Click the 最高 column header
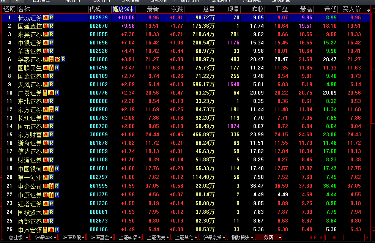Screen dimensions: 375x243 coord(306,9)
